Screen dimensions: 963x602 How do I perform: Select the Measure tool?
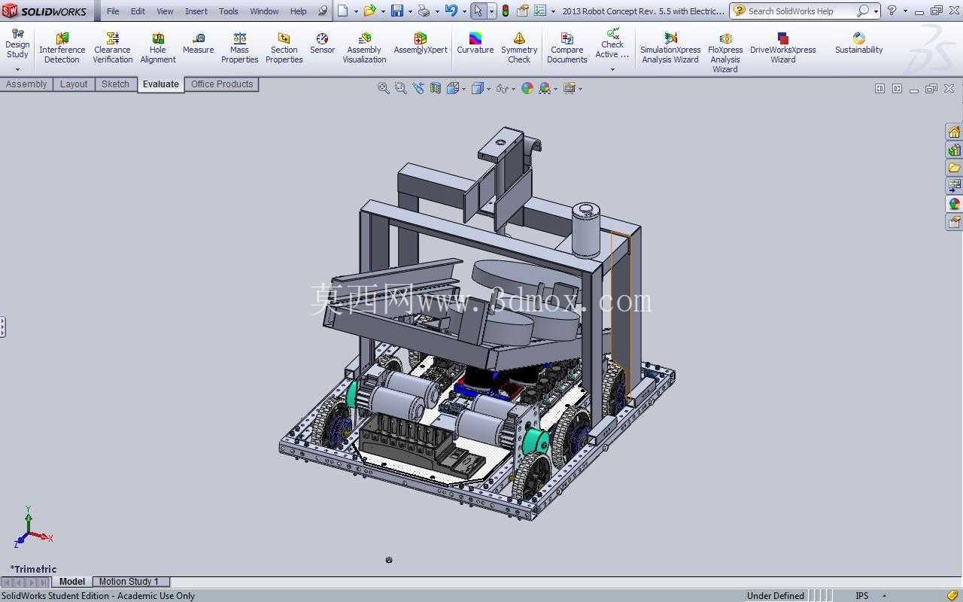coord(199,44)
